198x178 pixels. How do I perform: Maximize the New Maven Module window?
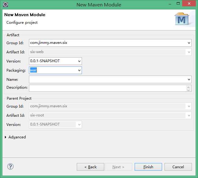click(178, 4)
